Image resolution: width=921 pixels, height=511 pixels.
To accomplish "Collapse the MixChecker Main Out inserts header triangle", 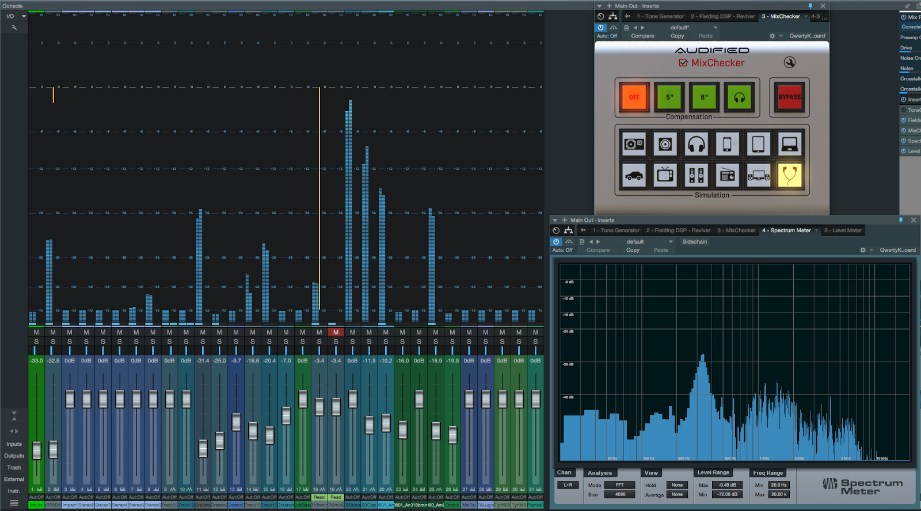I will click(x=600, y=6).
